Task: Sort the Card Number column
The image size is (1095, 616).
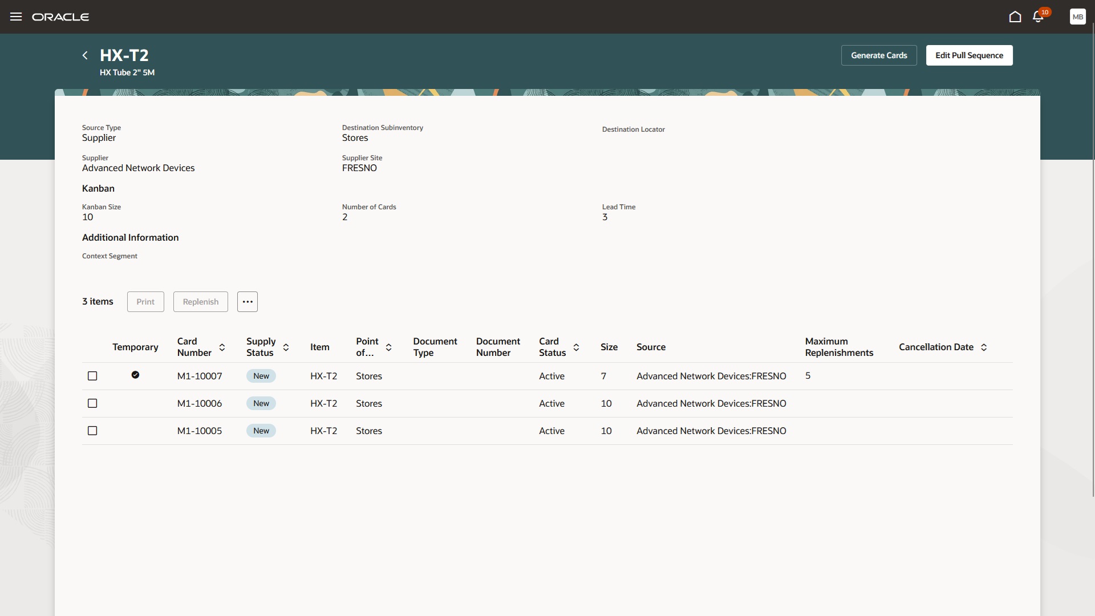Action: pyautogui.click(x=222, y=347)
